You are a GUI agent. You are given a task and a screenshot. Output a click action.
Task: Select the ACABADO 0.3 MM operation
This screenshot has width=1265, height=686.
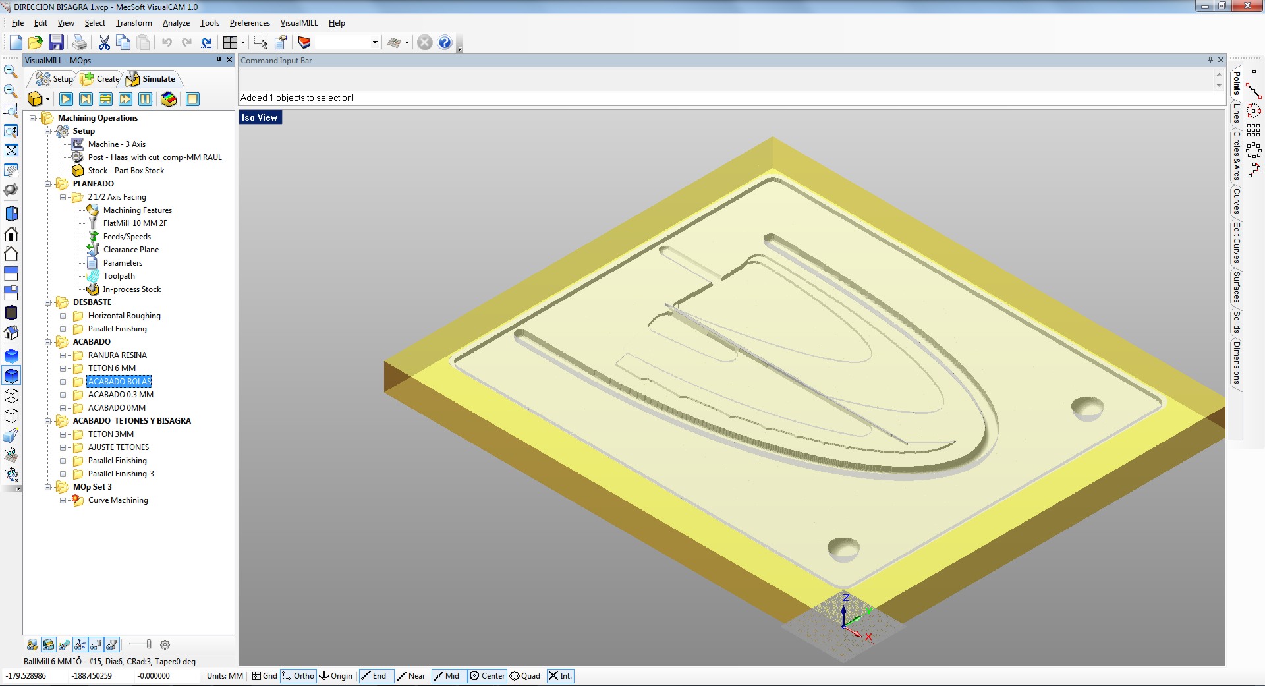pyautogui.click(x=121, y=395)
